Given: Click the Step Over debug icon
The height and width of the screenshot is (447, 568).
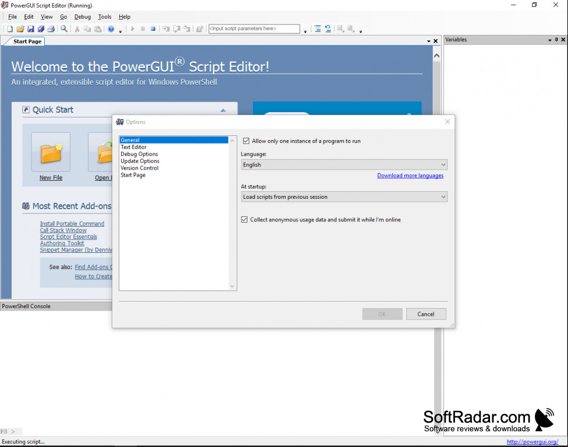Looking at the screenshot, I should pos(177,28).
